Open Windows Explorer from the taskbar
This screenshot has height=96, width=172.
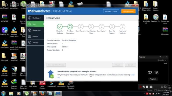[x=11, y=94]
